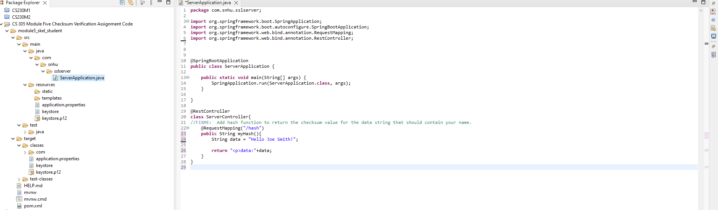Viewport: 718px width, 210px height.
Task: Collapse the src folder
Action: 13,37
